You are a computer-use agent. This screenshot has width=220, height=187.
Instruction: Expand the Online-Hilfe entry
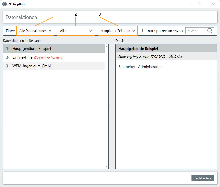8,57
